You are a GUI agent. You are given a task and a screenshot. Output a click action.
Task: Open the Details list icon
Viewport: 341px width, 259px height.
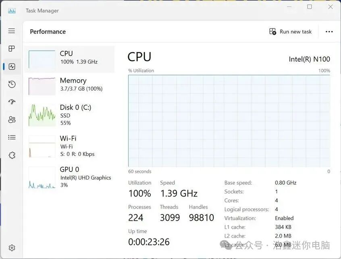click(12, 137)
